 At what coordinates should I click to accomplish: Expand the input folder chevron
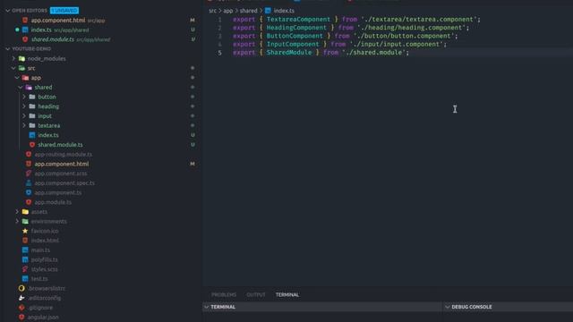pyautogui.click(x=24, y=115)
